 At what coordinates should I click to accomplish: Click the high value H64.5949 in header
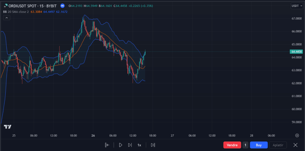point(91,6)
